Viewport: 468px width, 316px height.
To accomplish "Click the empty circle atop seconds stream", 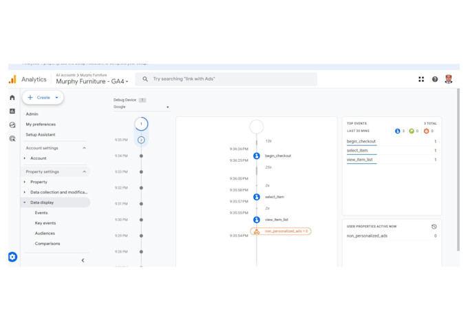I will click(x=257, y=127).
